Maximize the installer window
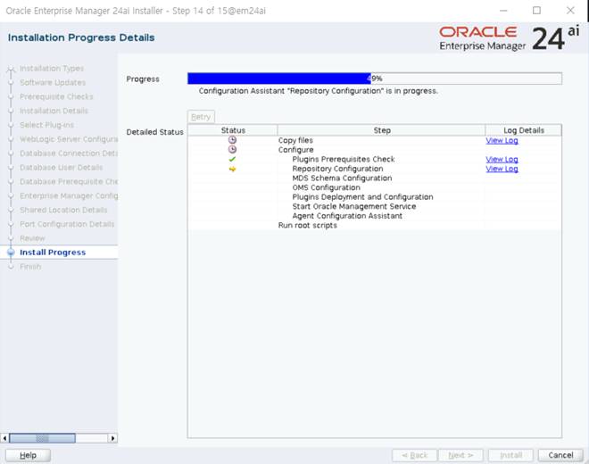Screen dimensions: 589x464 click(536, 11)
